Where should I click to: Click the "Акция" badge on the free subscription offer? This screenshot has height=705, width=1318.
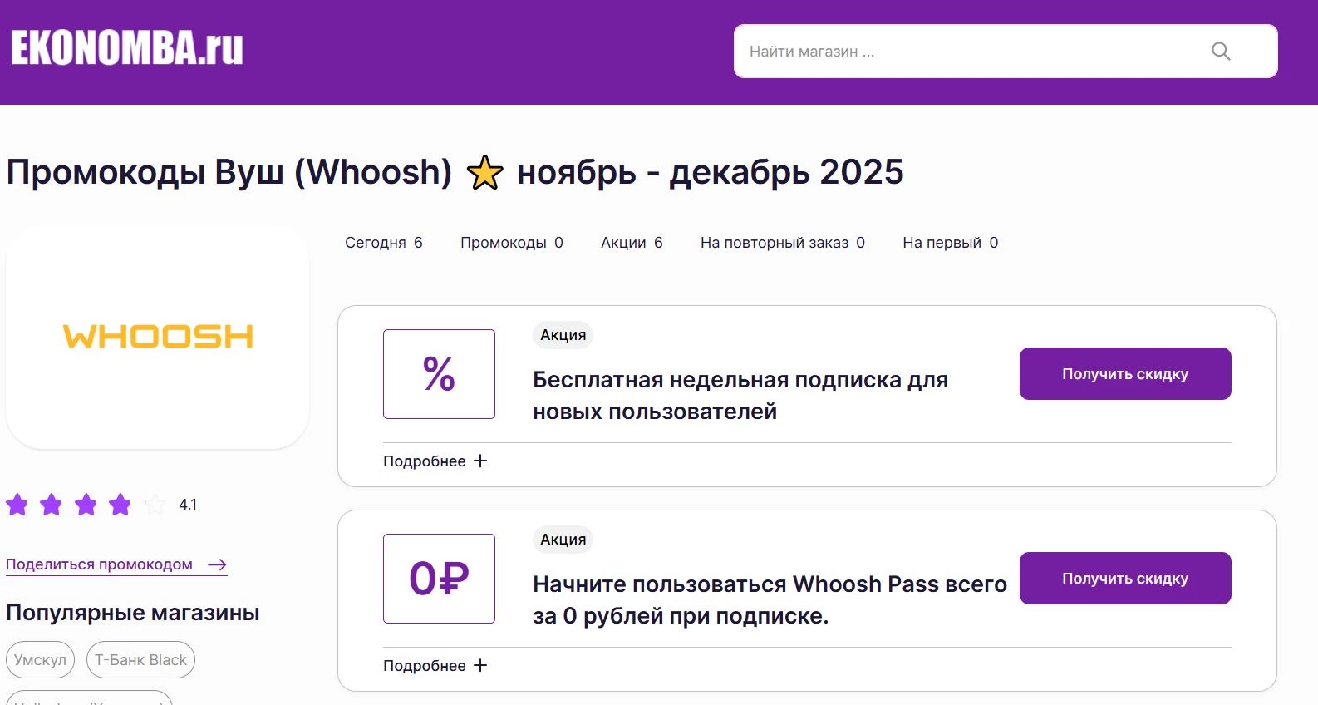(x=563, y=335)
